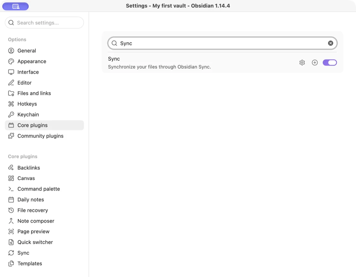The image size is (356, 277).
Task: Open the Community plugins tab
Action: (x=44, y=136)
